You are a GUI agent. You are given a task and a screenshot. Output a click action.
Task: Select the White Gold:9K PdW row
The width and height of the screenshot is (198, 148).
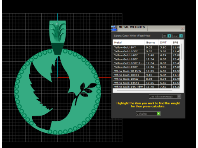(x=146, y=71)
